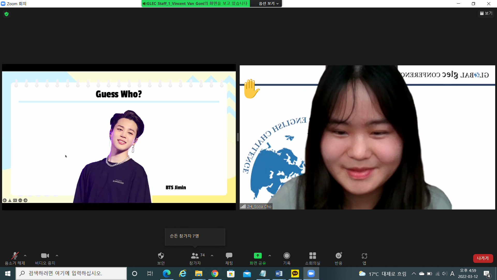This screenshot has height=280, width=497.
Task: Open breakout rooms
Action: [313, 258]
